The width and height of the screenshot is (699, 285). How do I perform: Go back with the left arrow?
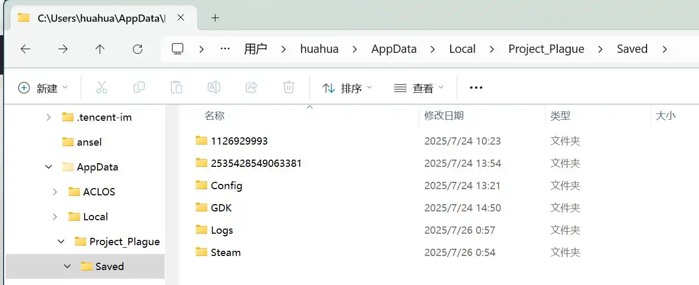tap(25, 49)
